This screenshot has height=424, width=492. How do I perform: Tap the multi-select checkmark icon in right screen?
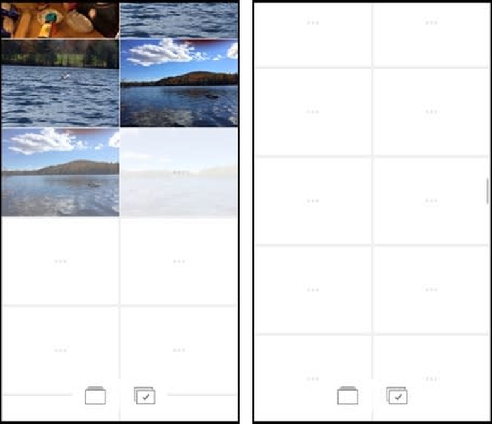point(397,396)
